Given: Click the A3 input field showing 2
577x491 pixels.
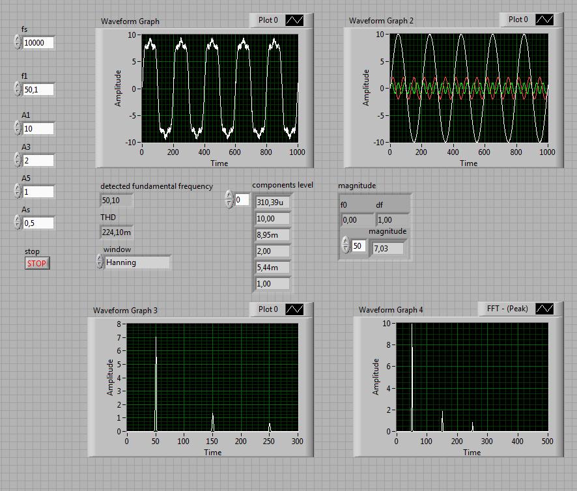Looking at the screenshot, I should 38,160.
